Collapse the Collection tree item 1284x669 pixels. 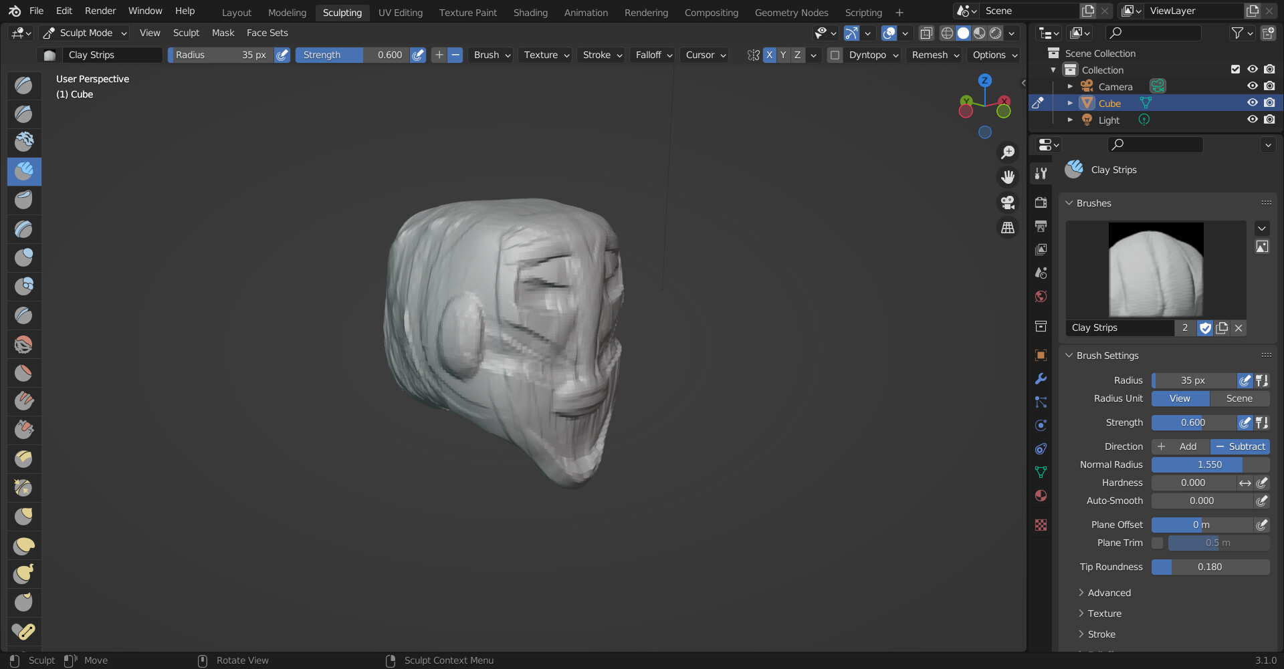coord(1053,70)
